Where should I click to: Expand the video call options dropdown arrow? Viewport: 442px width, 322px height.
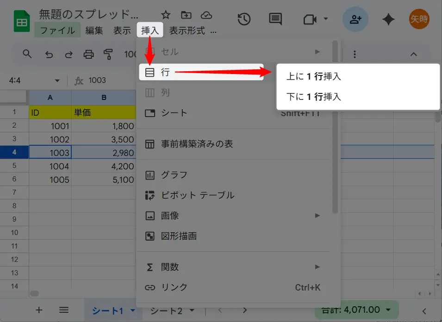click(x=325, y=19)
